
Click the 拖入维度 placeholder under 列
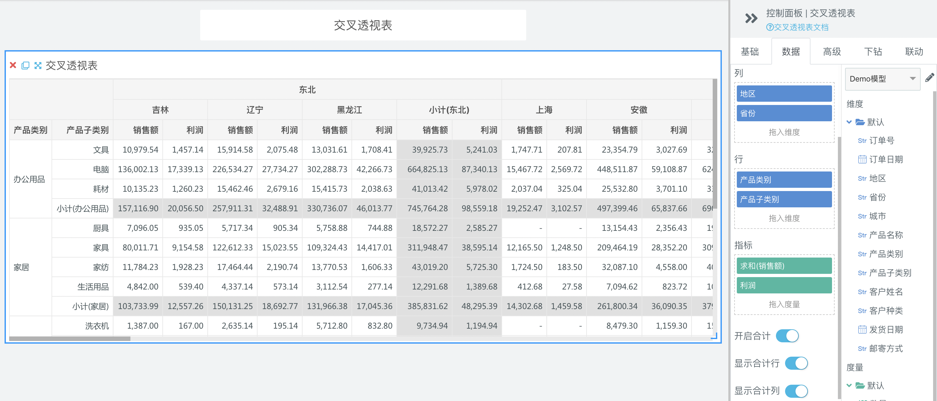click(x=784, y=132)
